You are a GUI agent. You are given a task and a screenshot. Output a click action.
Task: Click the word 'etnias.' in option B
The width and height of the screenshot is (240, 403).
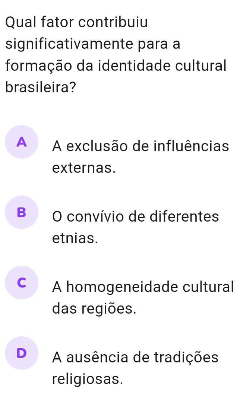pos(75,238)
